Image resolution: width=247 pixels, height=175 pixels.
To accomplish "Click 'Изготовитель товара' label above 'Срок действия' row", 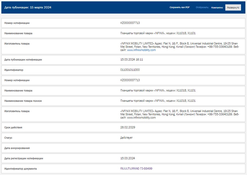I will tap(17, 111).
